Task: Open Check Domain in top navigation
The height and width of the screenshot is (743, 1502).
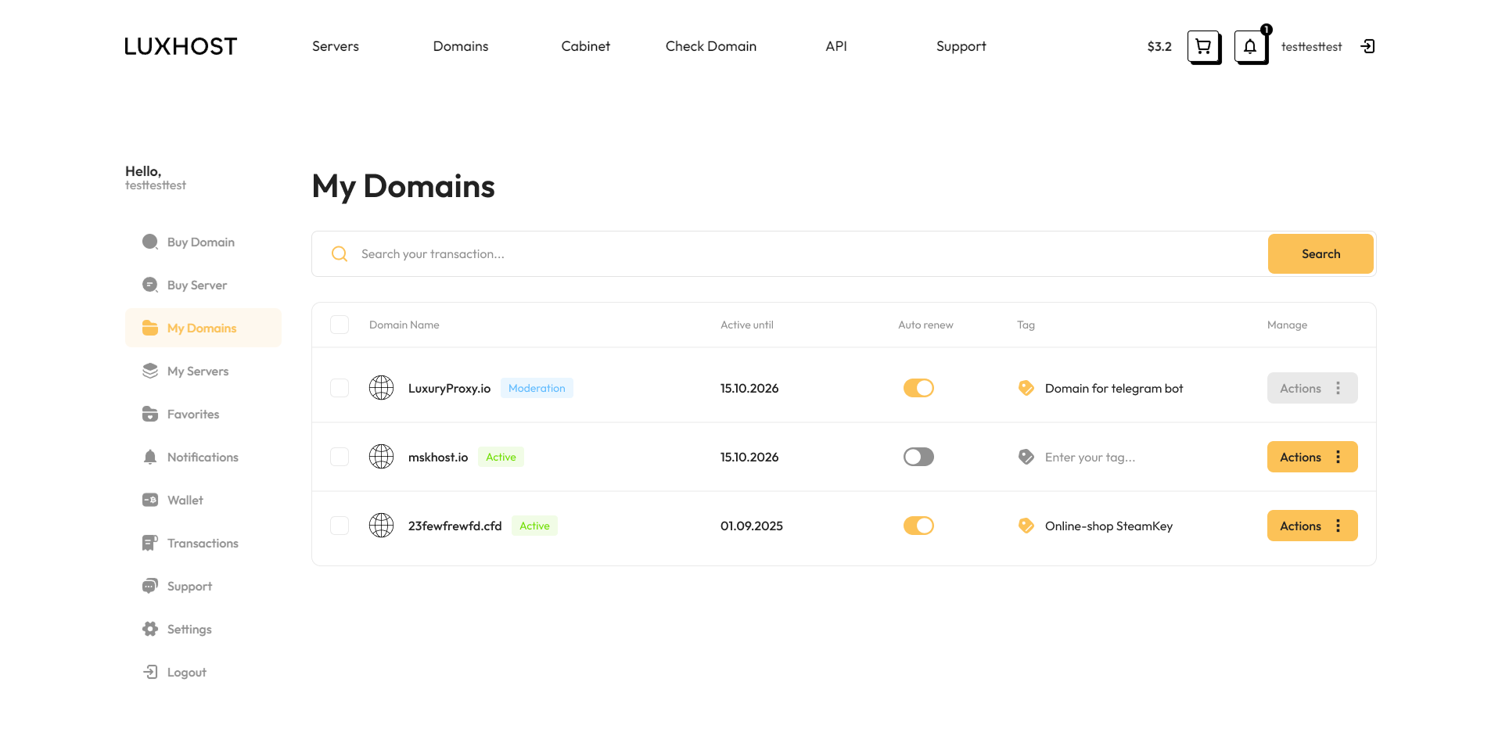Action: 711,46
